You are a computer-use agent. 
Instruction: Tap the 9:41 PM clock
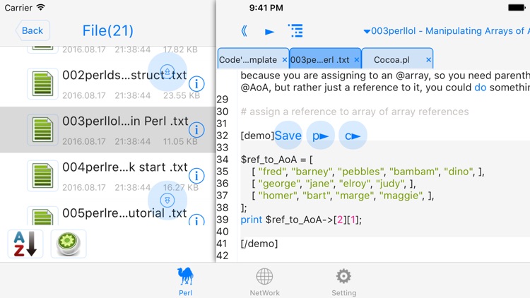point(266,8)
